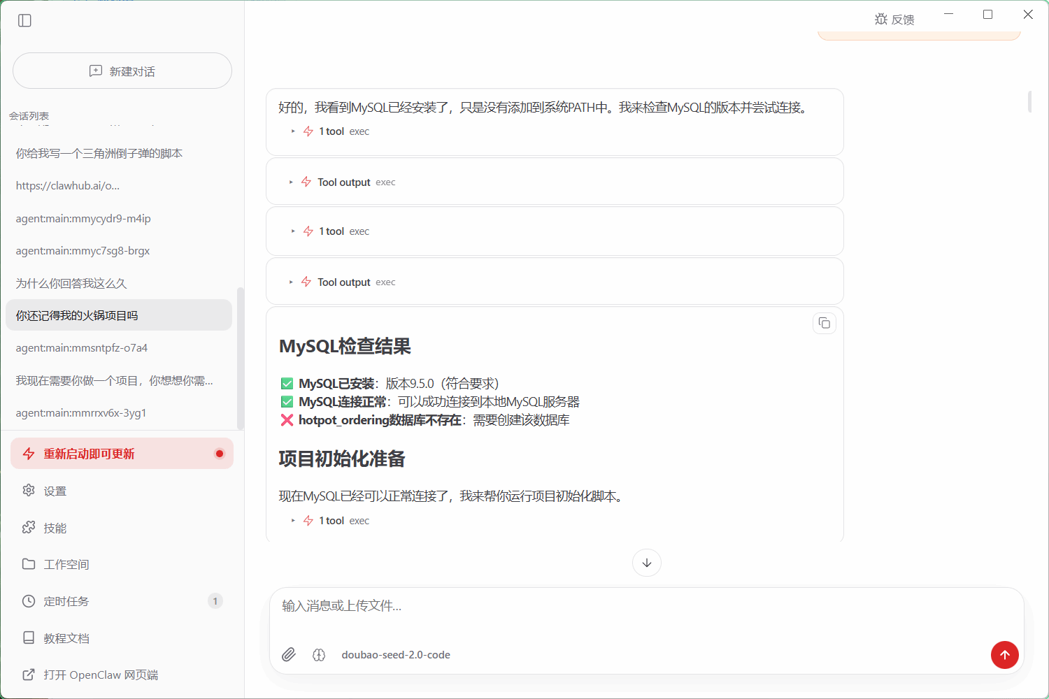Image resolution: width=1049 pixels, height=699 pixels.
Task: Open 定时任务 scheduled tasks
Action: point(122,601)
